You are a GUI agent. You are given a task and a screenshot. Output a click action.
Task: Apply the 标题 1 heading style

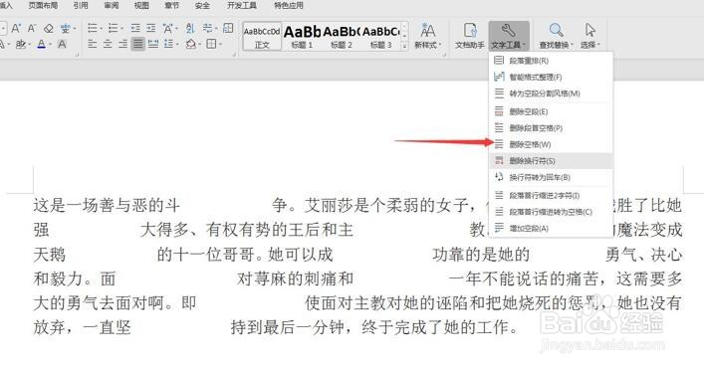pos(302,36)
